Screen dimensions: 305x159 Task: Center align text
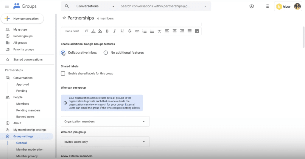point(175,31)
